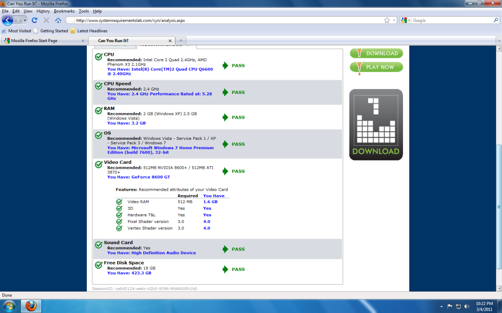This screenshot has height=313, width=502.
Task: Click "You Have: 423.3 GB" disk value
Action: tap(129, 273)
